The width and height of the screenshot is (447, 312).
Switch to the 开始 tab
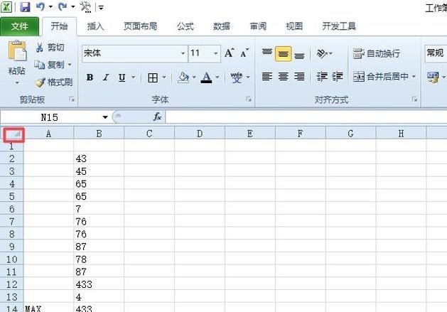point(59,26)
